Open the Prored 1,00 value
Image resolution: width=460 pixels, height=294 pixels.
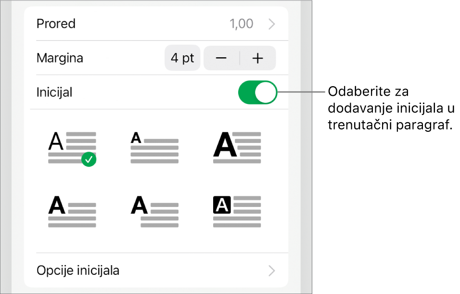pos(241,24)
